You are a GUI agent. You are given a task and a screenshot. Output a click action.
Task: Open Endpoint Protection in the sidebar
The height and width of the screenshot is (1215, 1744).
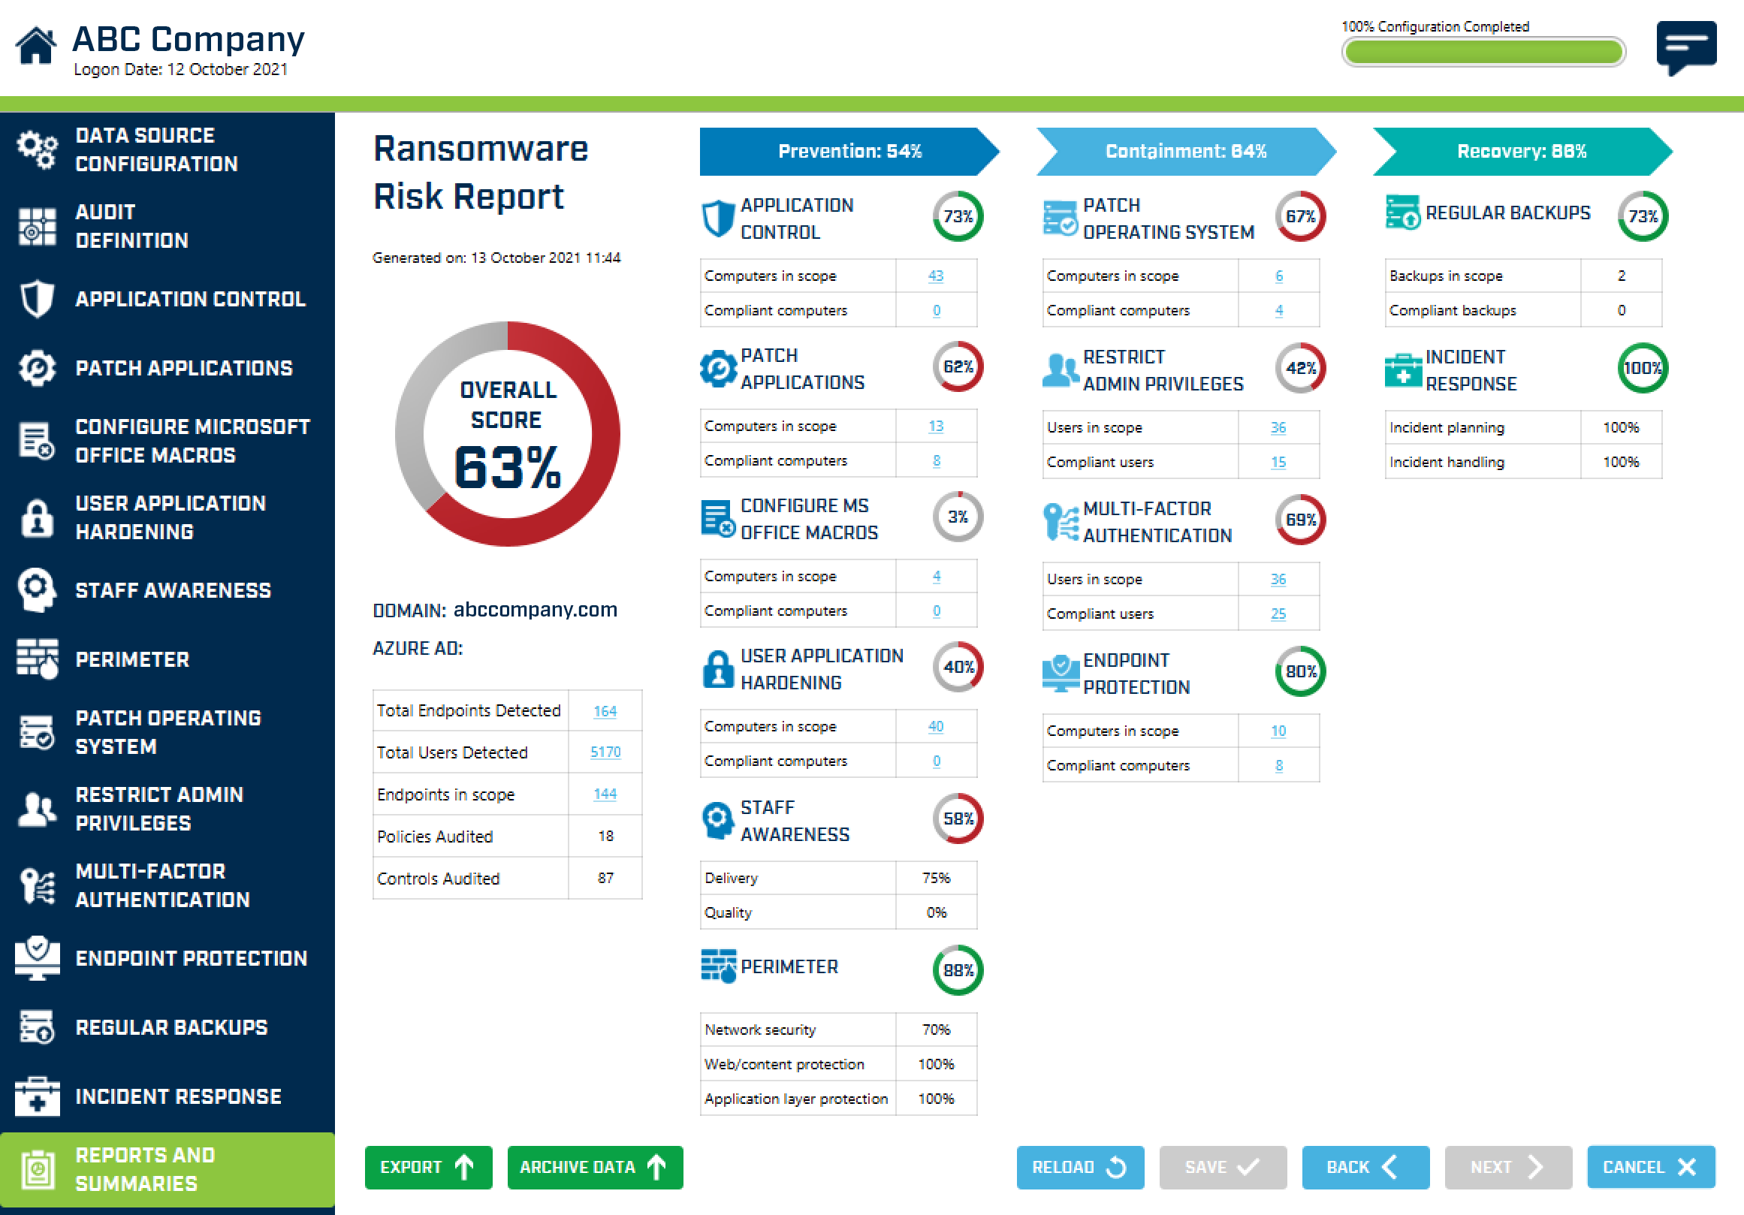coord(37,957)
